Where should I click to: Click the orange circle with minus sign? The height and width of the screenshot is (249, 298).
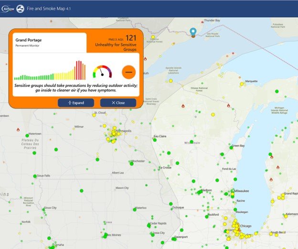coord(128,72)
